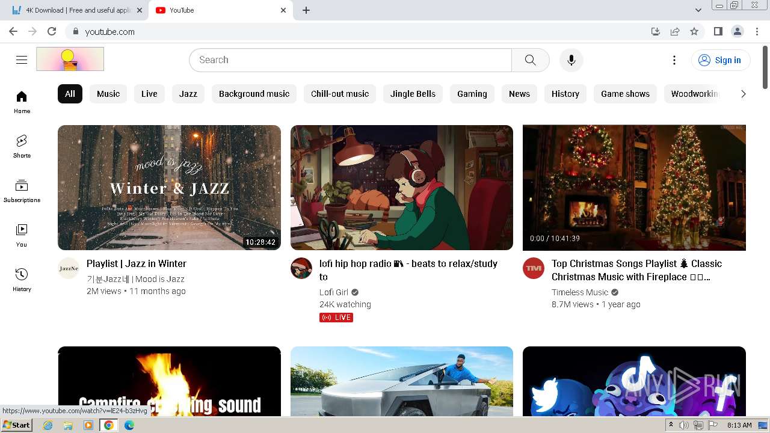Screen dimensions: 770x433
Task: Select the History filter chip
Action: [x=565, y=94]
